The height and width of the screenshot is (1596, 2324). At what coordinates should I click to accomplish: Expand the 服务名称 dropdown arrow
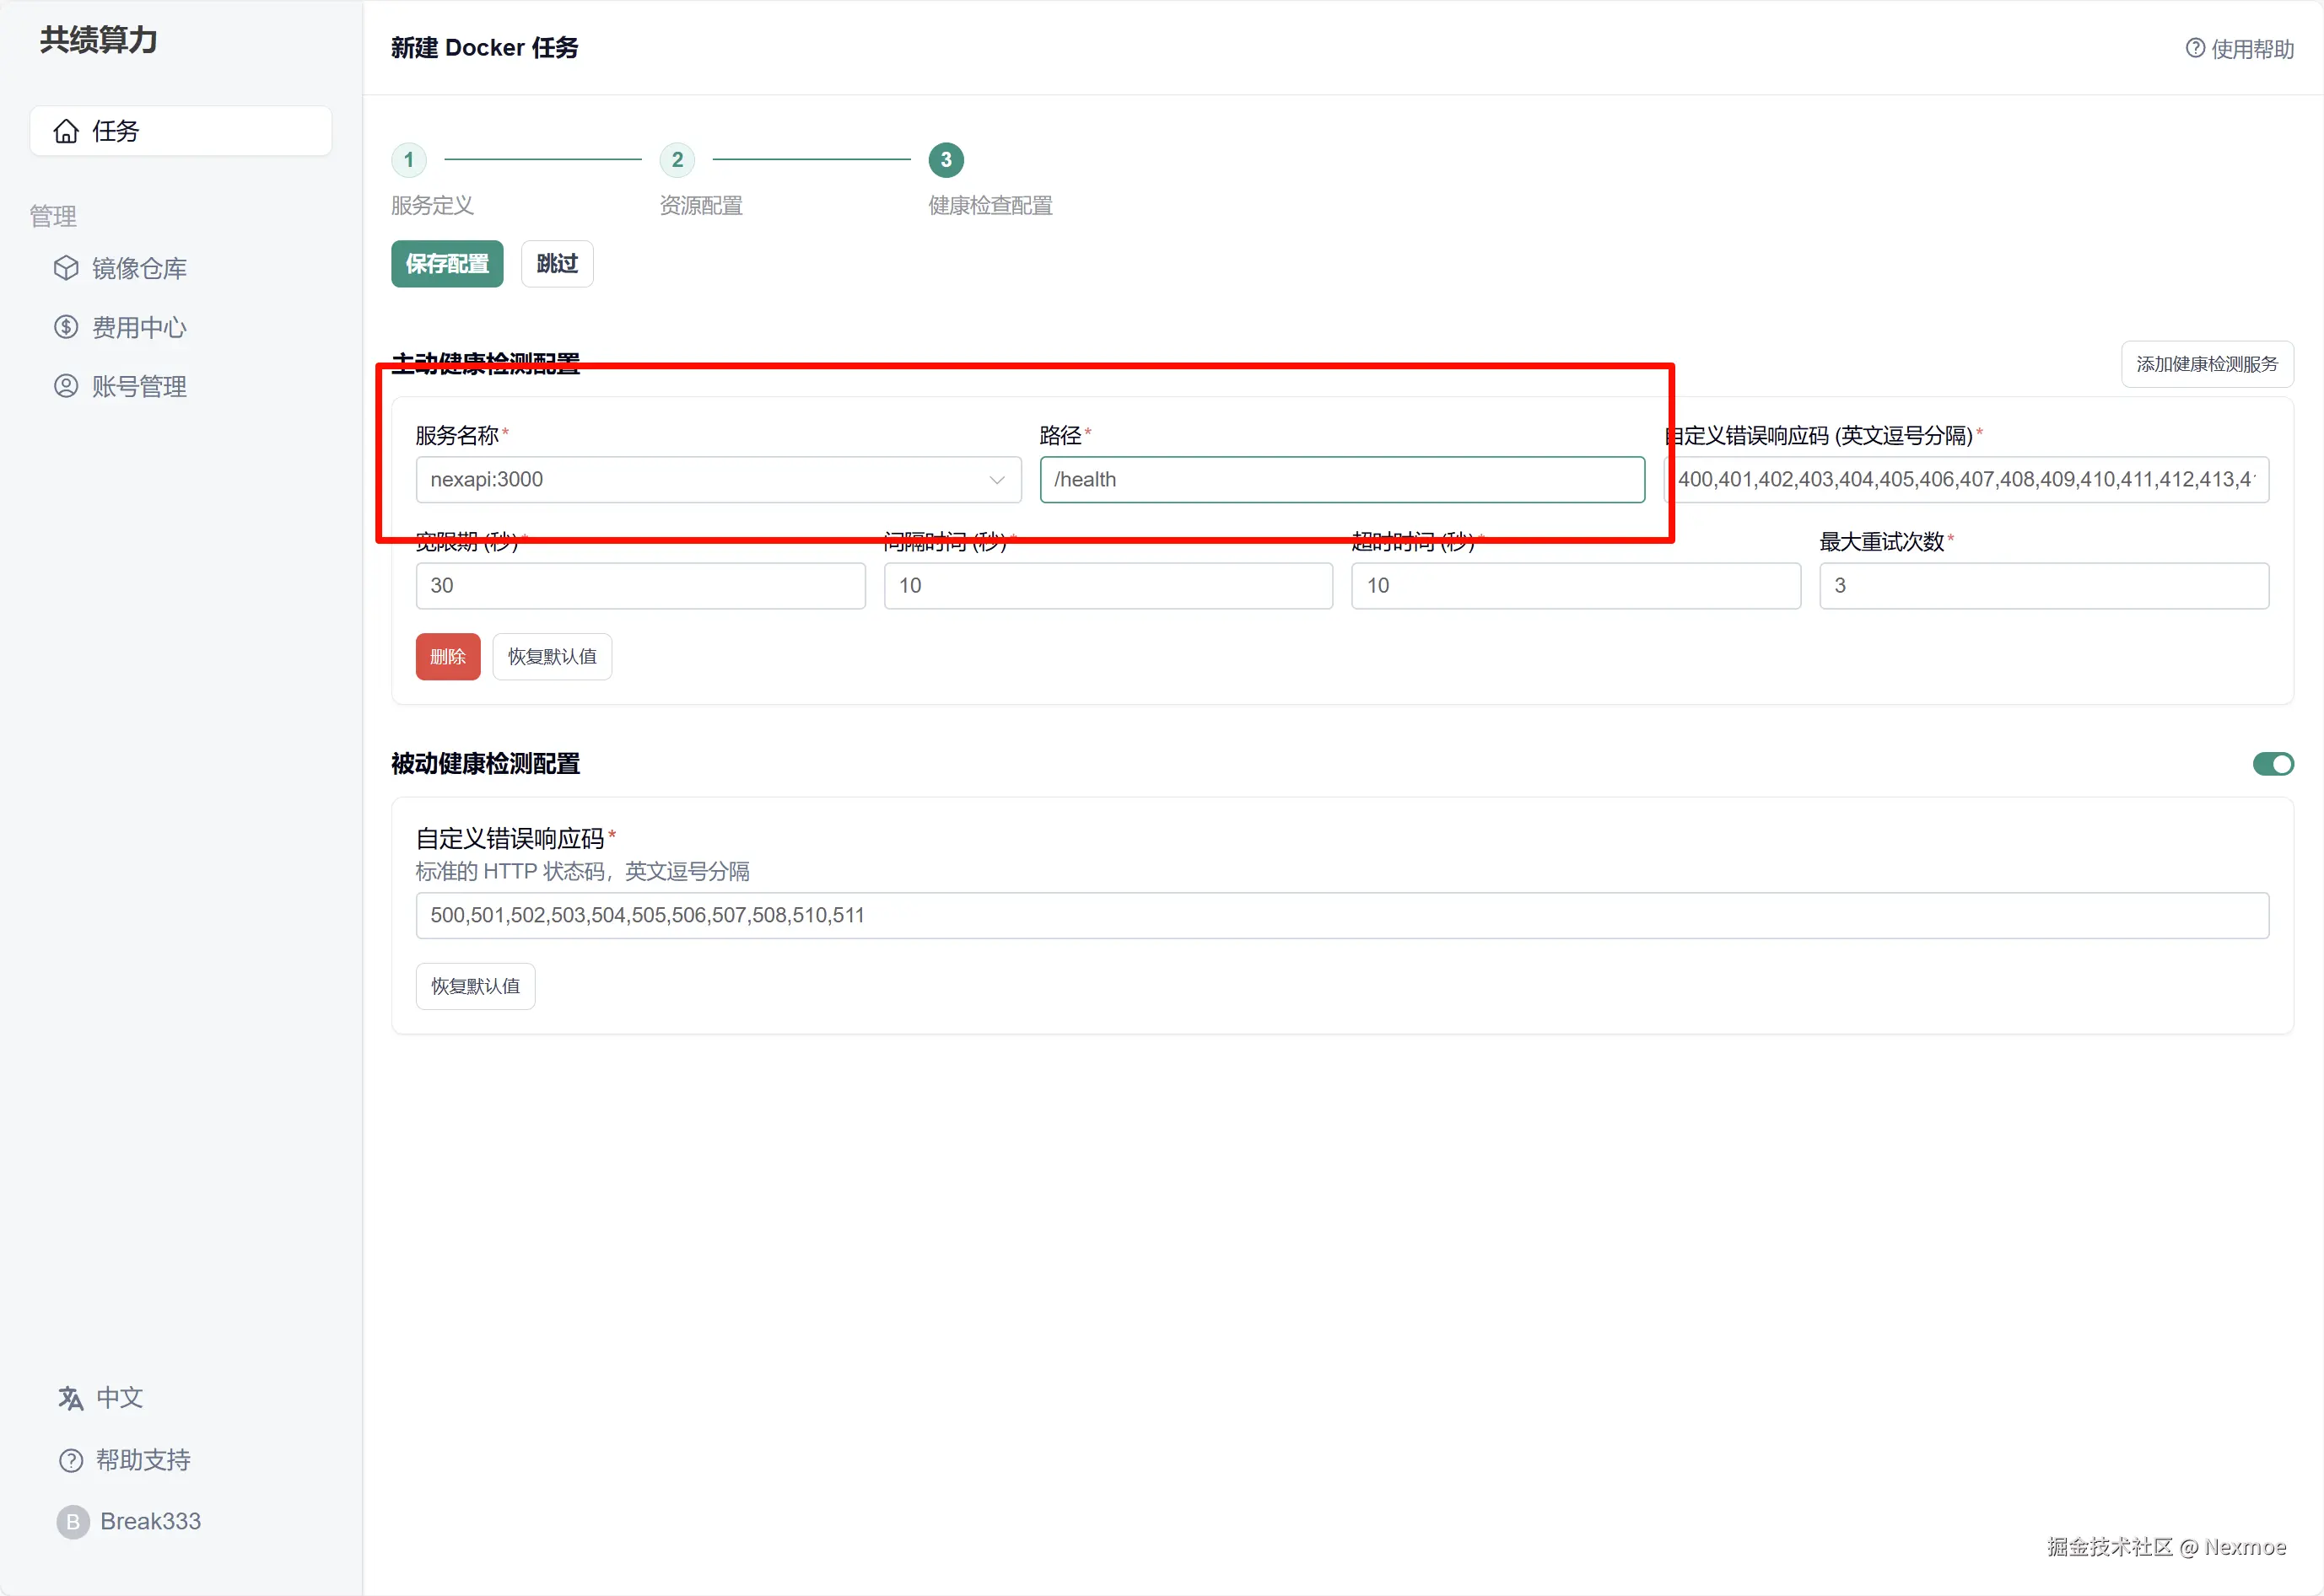click(996, 480)
